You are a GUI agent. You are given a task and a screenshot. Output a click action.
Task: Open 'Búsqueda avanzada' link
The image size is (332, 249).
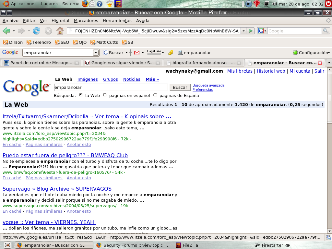tap(208, 85)
